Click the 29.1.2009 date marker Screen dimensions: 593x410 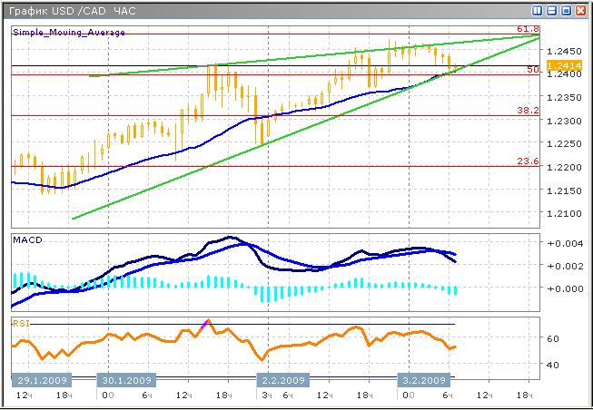tap(41, 380)
